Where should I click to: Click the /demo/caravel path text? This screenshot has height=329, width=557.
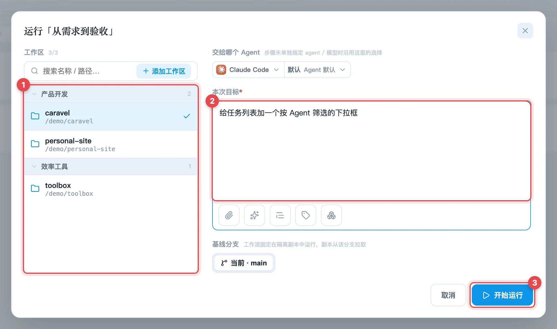pos(69,121)
